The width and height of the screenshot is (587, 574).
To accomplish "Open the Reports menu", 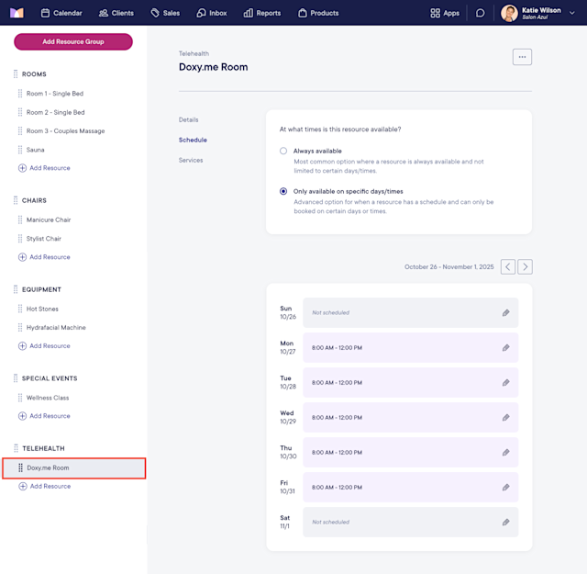I will click(x=262, y=13).
